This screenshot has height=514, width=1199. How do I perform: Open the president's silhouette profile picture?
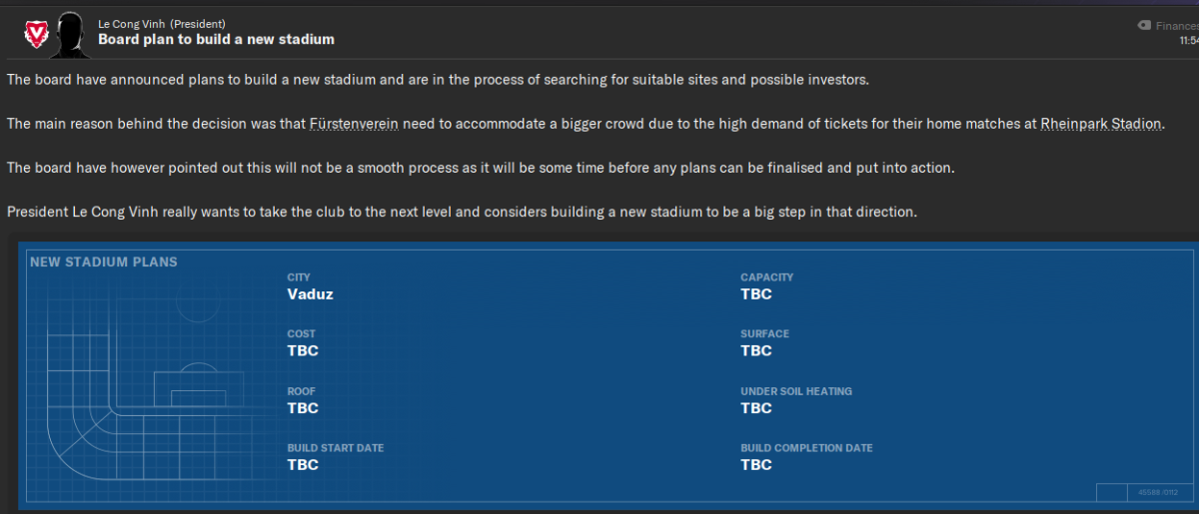tap(69, 35)
